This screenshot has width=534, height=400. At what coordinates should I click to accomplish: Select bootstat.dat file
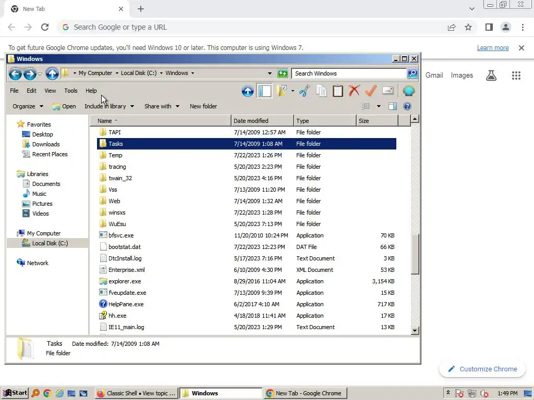click(247, 247)
